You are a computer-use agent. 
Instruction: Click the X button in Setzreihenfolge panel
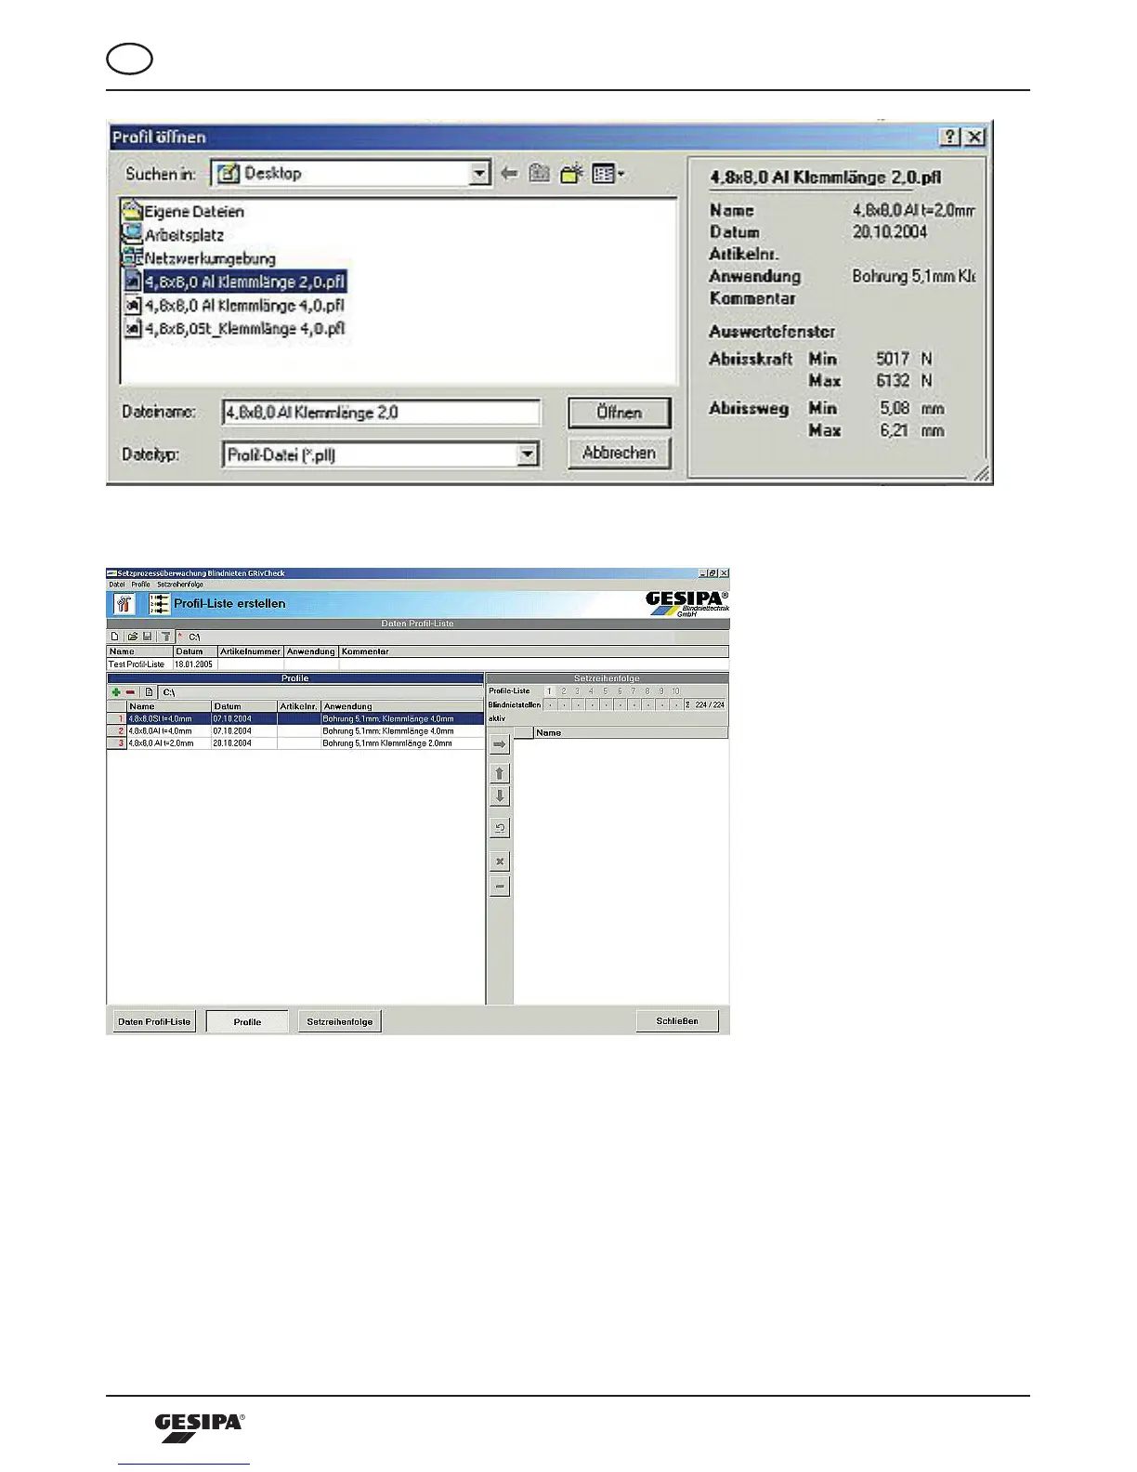(500, 861)
